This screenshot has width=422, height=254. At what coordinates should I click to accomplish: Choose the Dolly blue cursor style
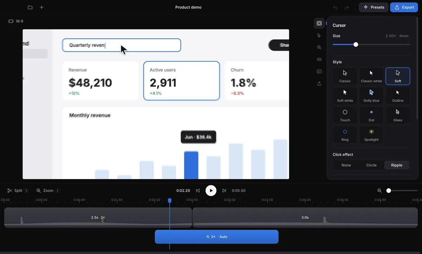(x=371, y=96)
